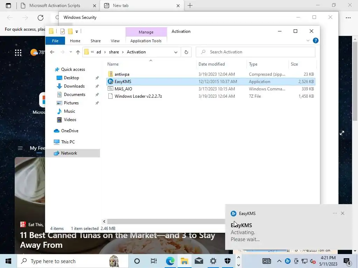Screen dimensions: 358x268
Task: Expand previous path folders chevron
Action: click(x=92, y=52)
